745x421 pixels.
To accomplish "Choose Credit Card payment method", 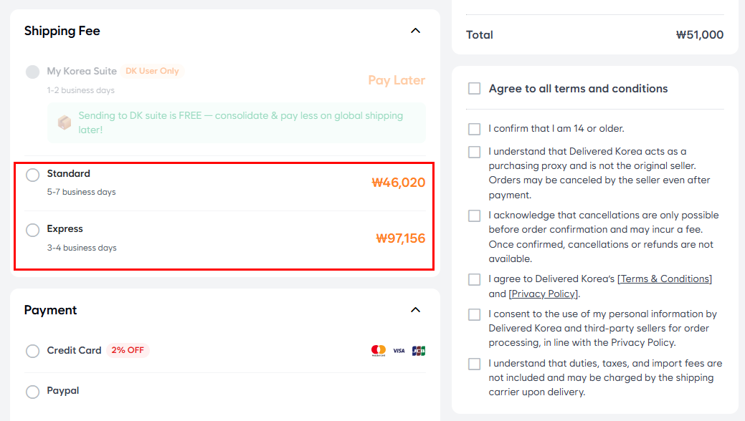I will (x=32, y=351).
